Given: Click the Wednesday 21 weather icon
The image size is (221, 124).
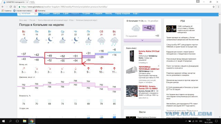Looking at the screenshot, I should tap(63, 40).
